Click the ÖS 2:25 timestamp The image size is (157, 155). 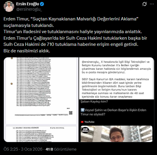11,149
